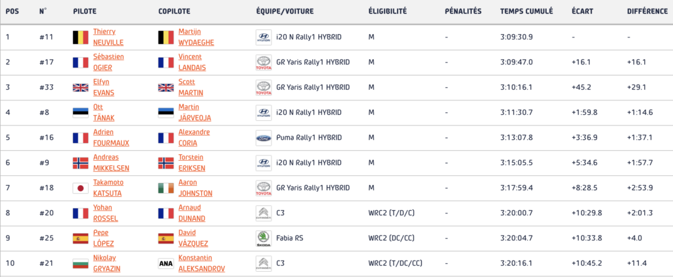The height and width of the screenshot is (277, 673).
Task: Click the Irish flag beside Aaron Johnston
Action: pos(166,188)
